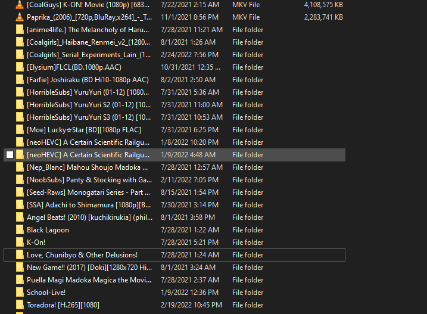Image resolution: width=427 pixels, height=314 pixels.
Task: Click folder icon for New Game!! (2017)
Action: click(20, 268)
